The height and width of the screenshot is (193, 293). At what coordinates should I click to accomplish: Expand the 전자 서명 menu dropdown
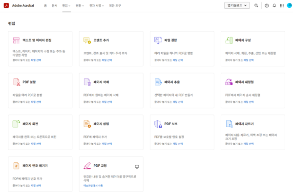(97, 6)
